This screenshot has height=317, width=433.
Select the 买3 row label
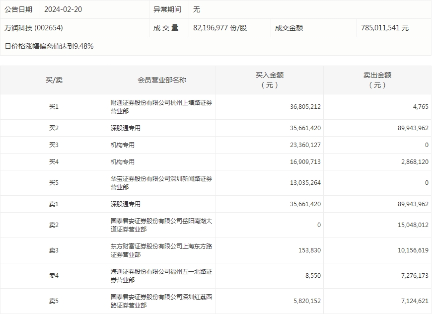coord(54,145)
